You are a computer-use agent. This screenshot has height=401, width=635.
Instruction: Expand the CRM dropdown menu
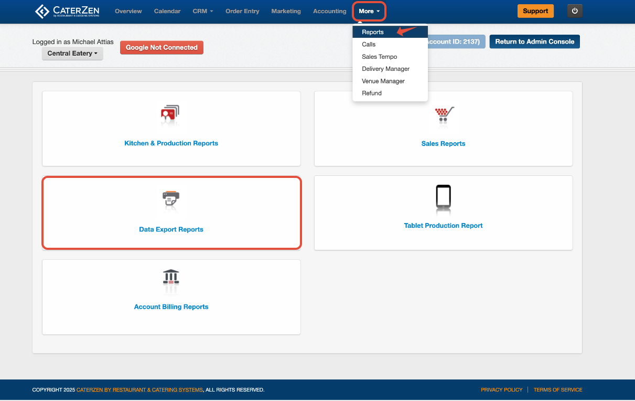[x=203, y=11]
